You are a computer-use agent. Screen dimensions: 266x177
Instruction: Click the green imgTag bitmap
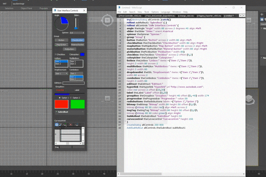(78, 104)
